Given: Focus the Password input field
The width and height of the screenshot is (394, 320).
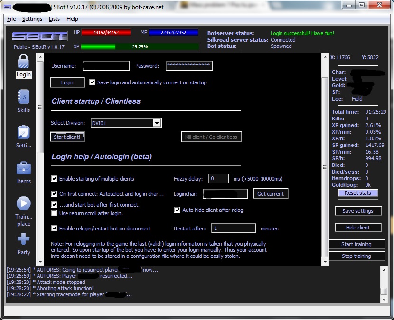Looking at the screenshot, I should point(189,65).
